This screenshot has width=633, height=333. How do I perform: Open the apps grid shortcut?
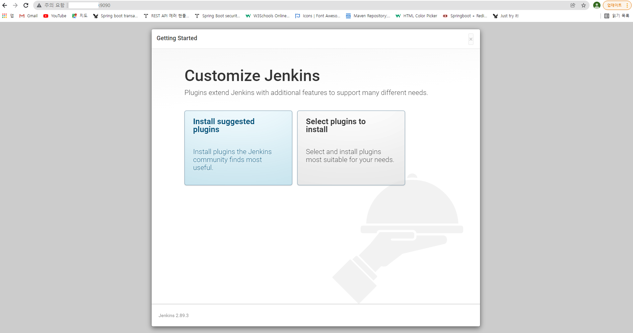coord(8,16)
